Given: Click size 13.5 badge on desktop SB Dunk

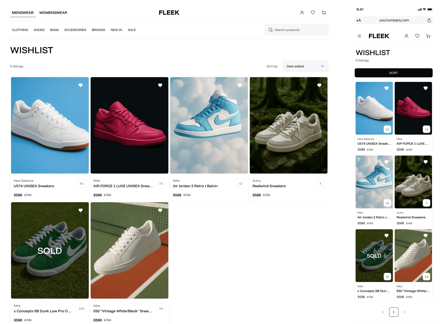Looking at the screenshot, I should pos(82,309).
